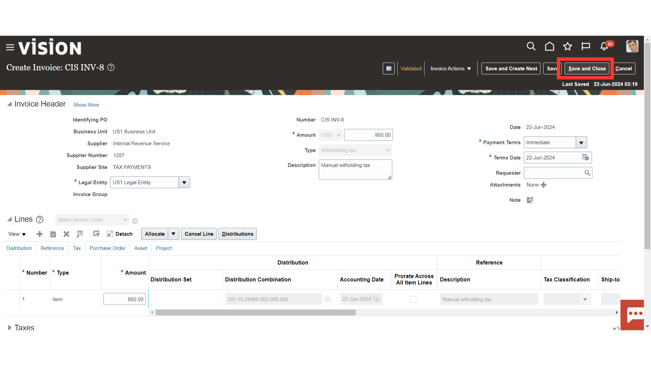Screen dimensions: 651x366
Task: Open Match Invoice Lines dropdown
Action: (x=92, y=220)
